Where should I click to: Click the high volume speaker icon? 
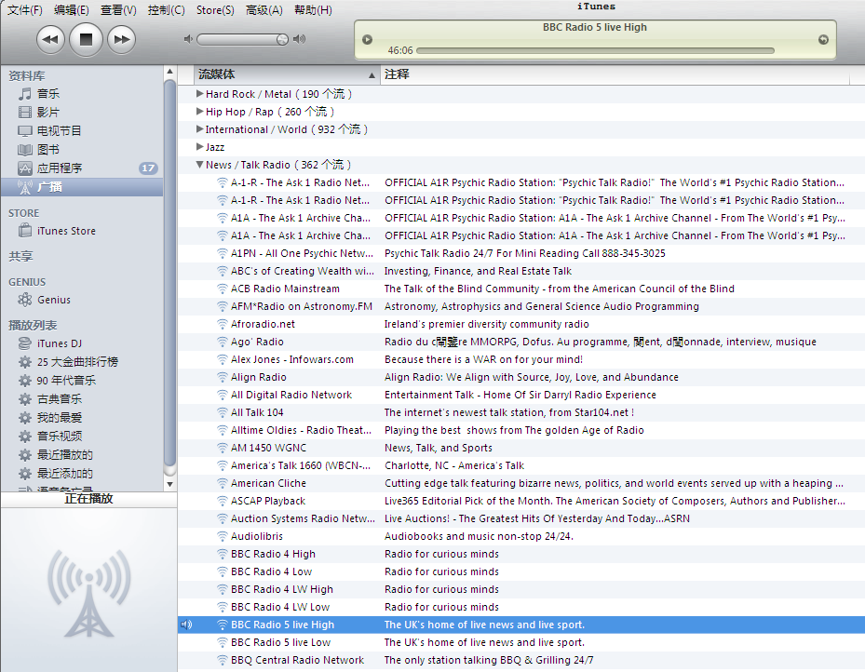(x=299, y=39)
